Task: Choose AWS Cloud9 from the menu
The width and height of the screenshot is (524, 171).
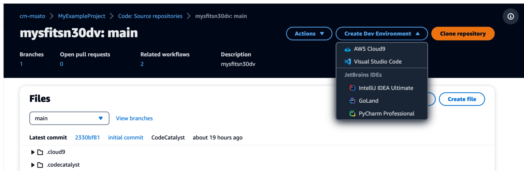Action: pyautogui.click(x=382, y=49)
